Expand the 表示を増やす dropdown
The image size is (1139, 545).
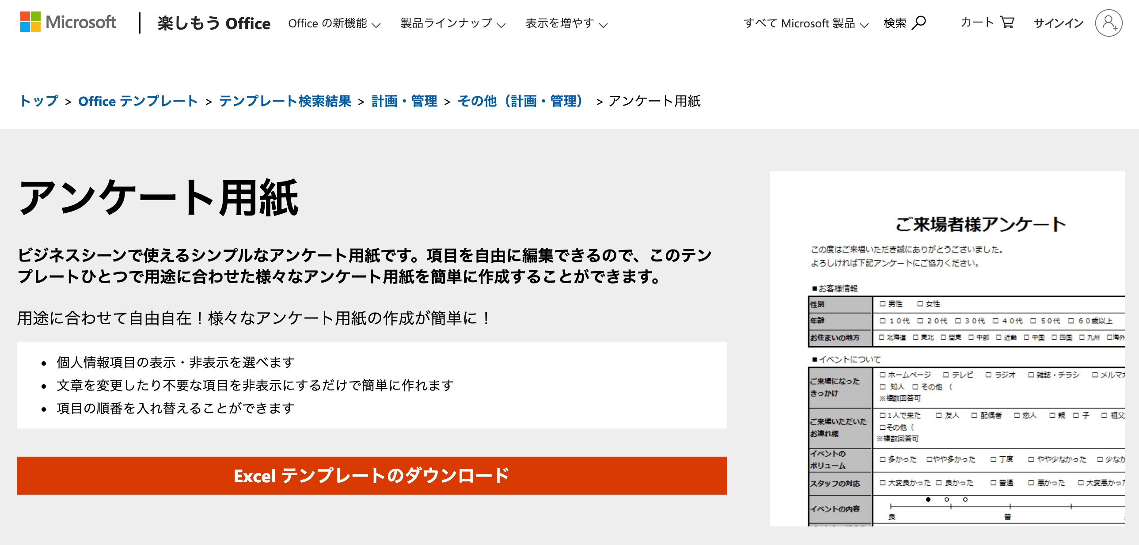pyautogui.click(x=566, y=23)
